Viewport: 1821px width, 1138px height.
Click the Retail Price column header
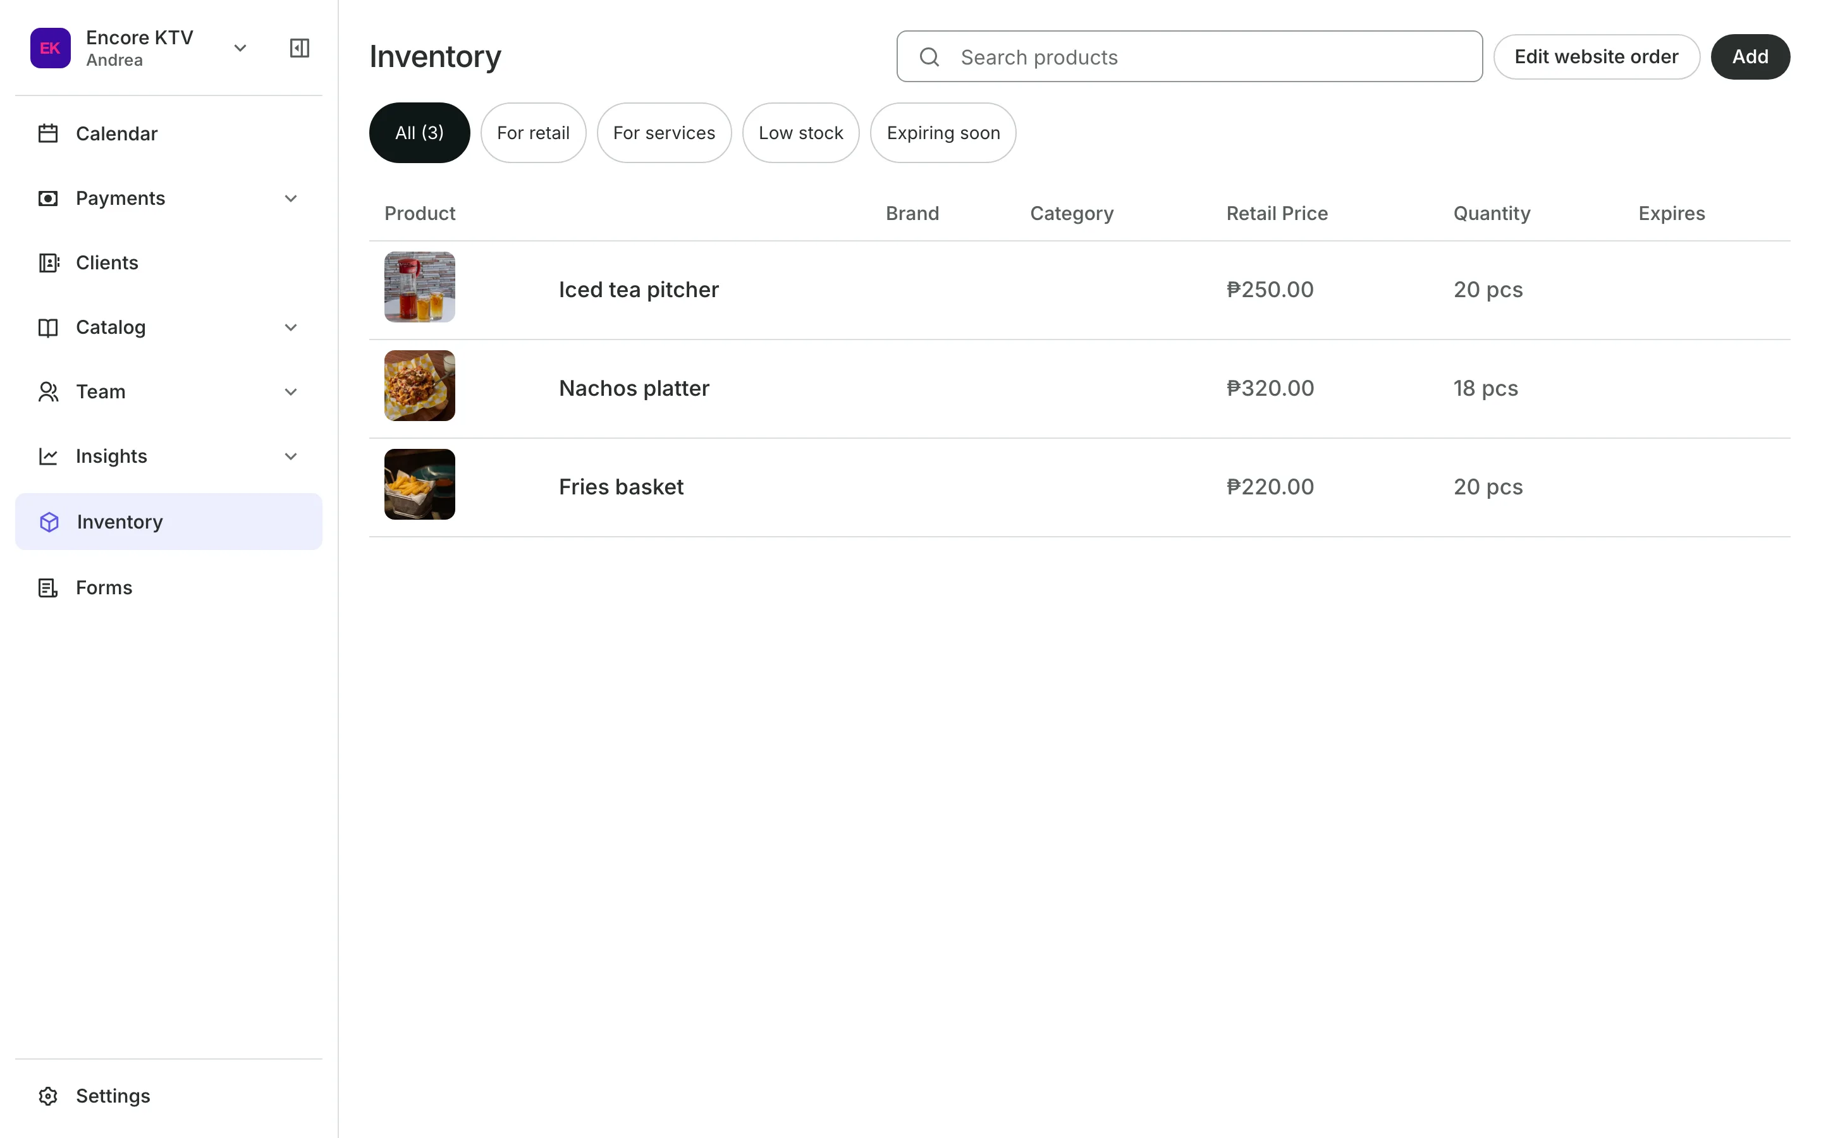coord(1277,214)
